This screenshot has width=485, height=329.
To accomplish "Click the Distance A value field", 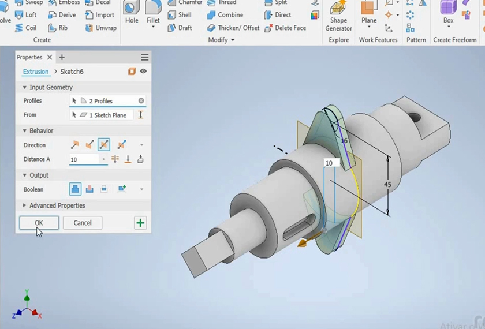I will pyautogui.click(x=84, y=159).
